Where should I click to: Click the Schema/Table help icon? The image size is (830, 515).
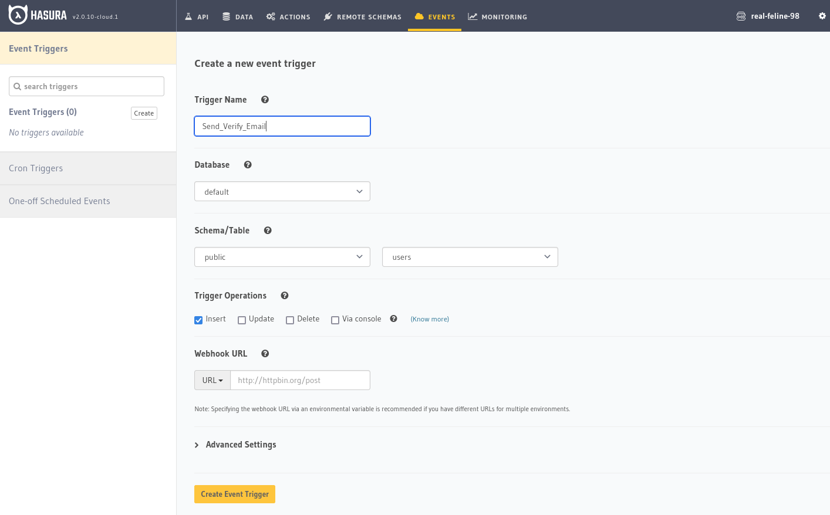(x=268, y=231)
